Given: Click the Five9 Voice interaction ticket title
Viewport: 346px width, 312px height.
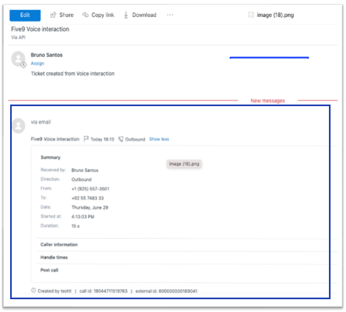Looking at the screenshot, I should pos(40,29).
